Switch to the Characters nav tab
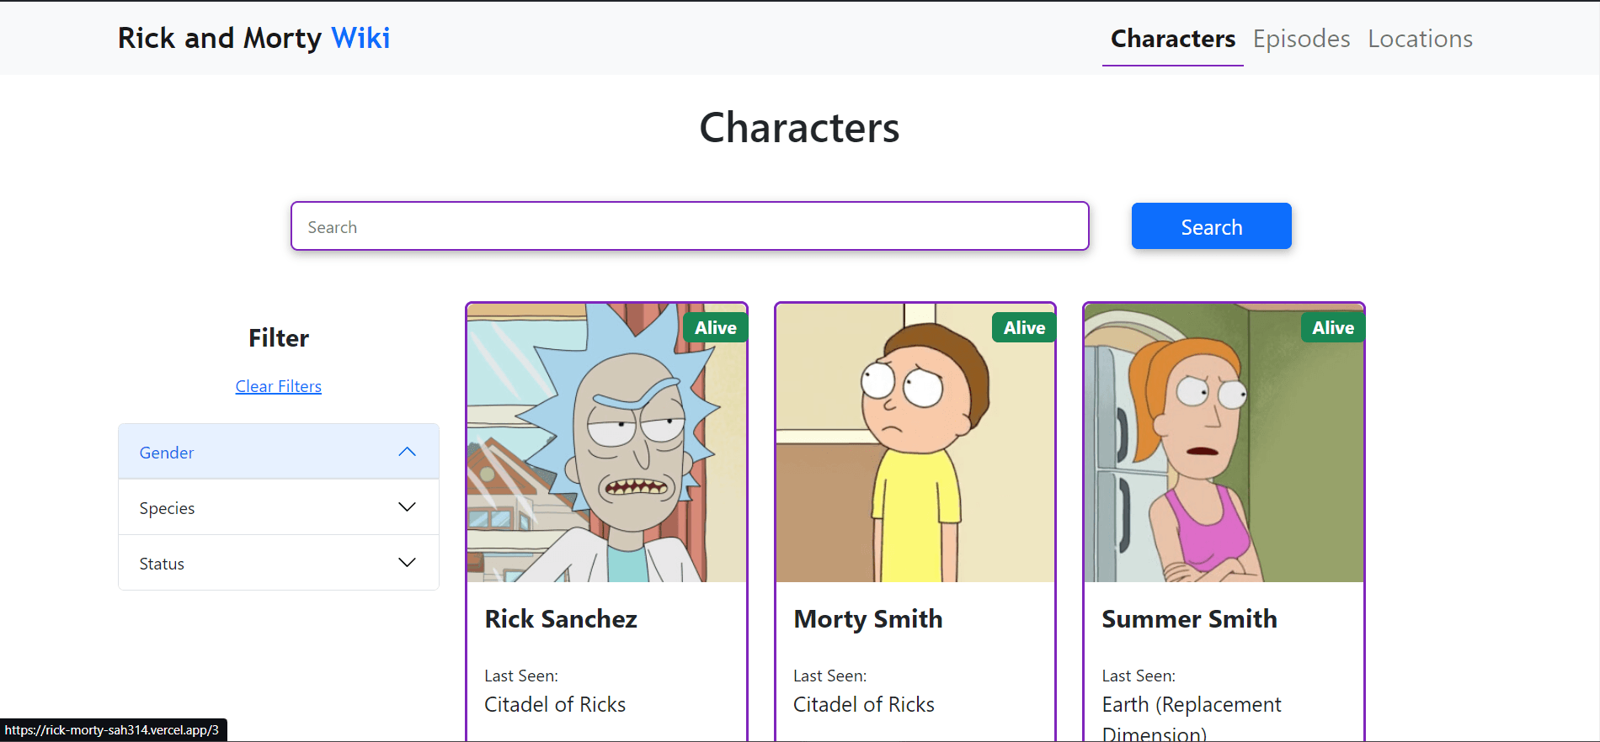 [x=1172, y=39]
